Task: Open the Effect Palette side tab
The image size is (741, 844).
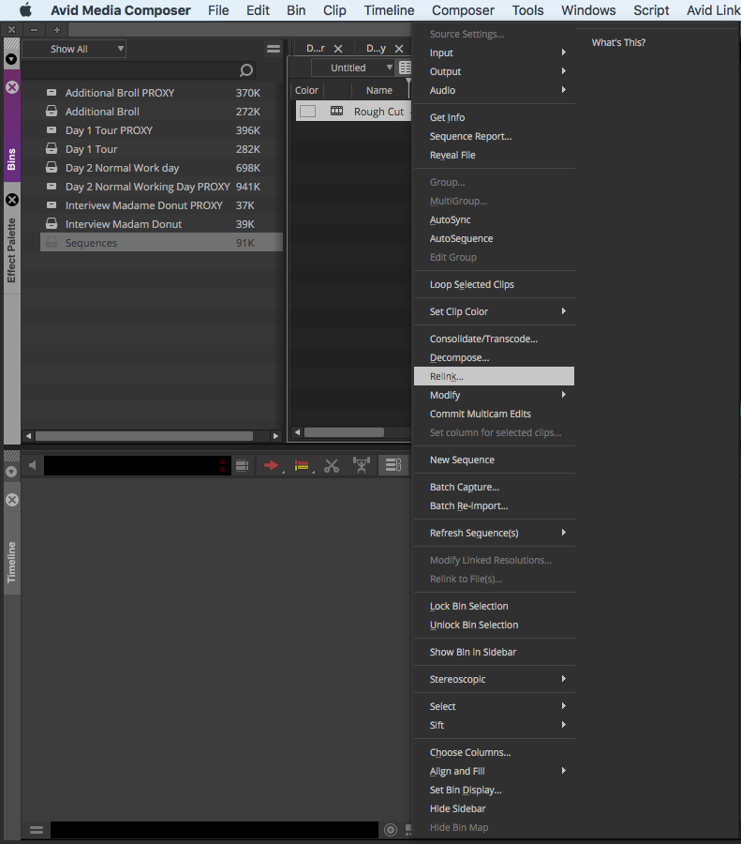Action: (x=11, y=250)
